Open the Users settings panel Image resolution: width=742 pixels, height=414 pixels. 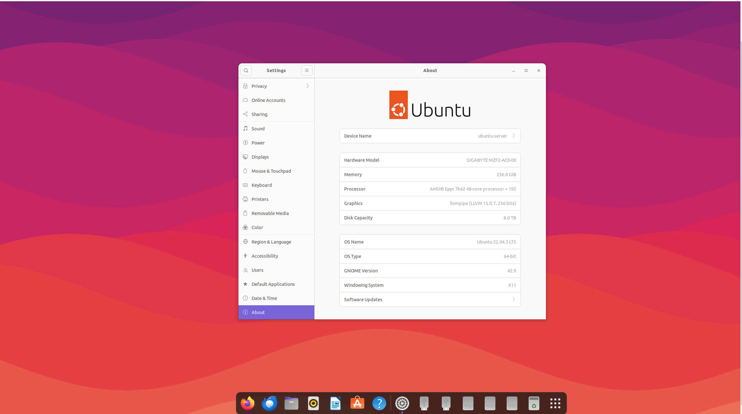[x=257, y=270]
